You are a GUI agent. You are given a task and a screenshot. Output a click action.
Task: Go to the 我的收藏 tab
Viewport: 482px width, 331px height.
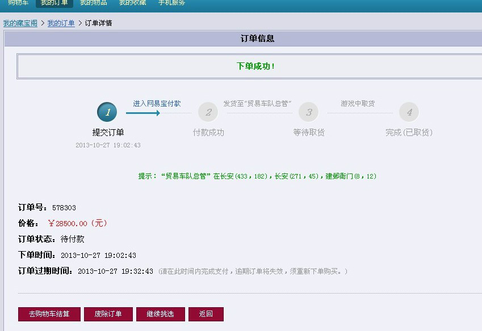[132, 3]
